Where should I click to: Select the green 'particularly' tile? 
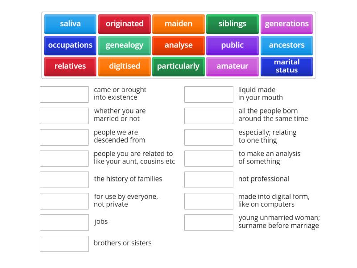(178, 66)
